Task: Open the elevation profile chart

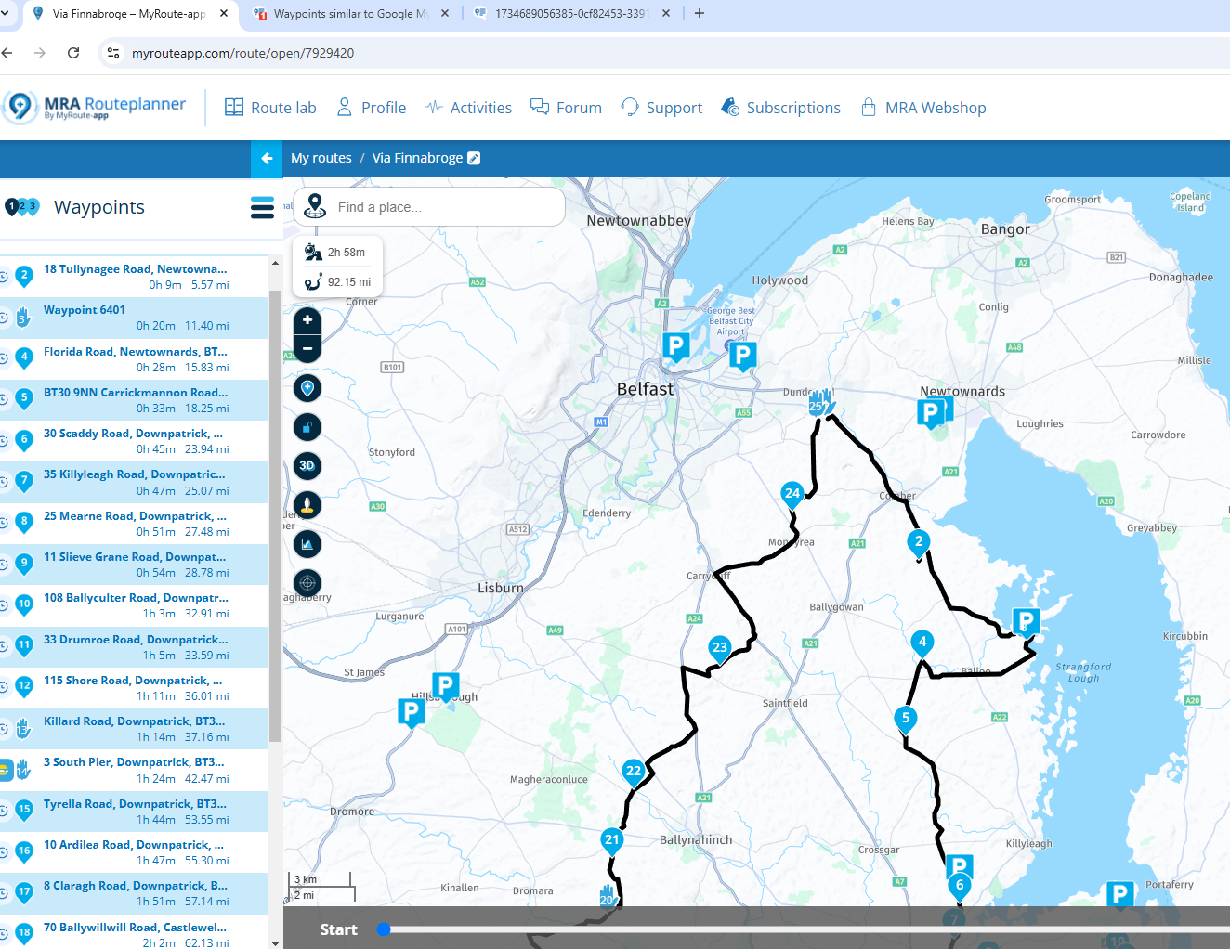Action: pos(307,544)
